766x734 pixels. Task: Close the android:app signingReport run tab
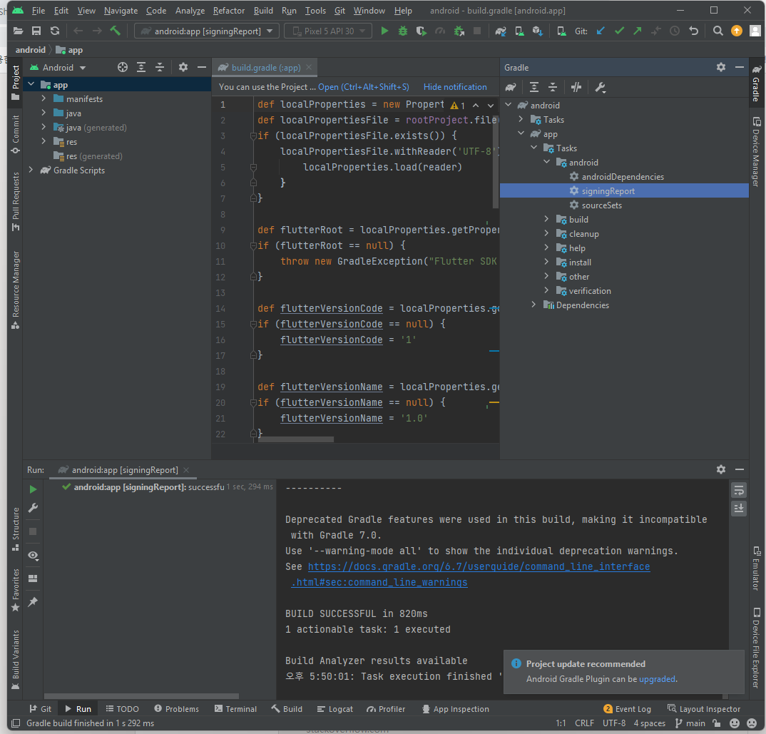[x=186, y=470]
